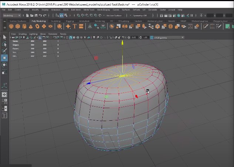234x167 pixels.
Task: Switch to the Sculpting shelf tab
Action: pos(56,21)
